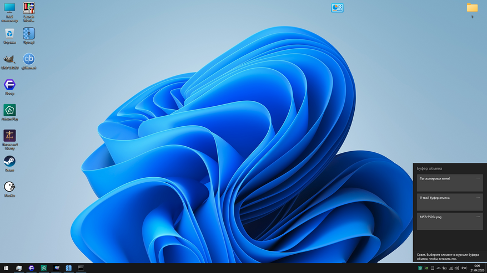Paste clipboard entry 'Ты скопировал меня!'
This screenshot has width=487, height=273.
pyautogui.click(x=450, y=183)
